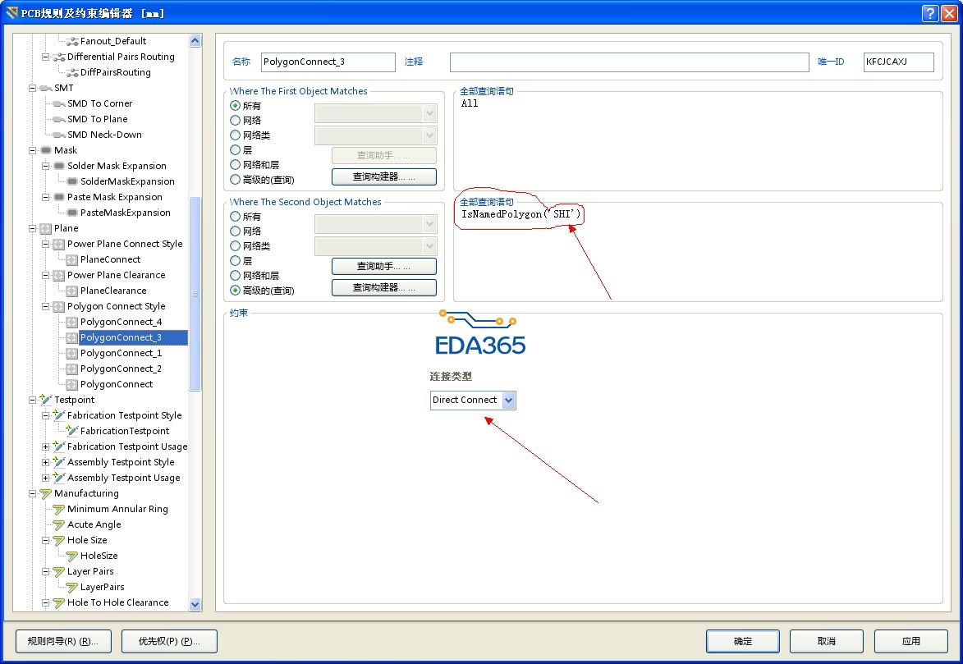963x664 pixels.
Task: Click the PolygonConnect_1 rule icon
Action: 72,353
